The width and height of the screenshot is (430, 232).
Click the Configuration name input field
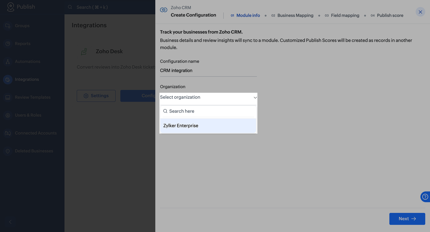pos(208,71)
